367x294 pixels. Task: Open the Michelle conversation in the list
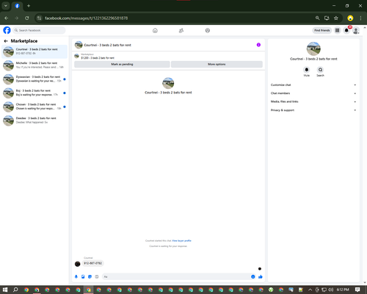tap(34, 65)
